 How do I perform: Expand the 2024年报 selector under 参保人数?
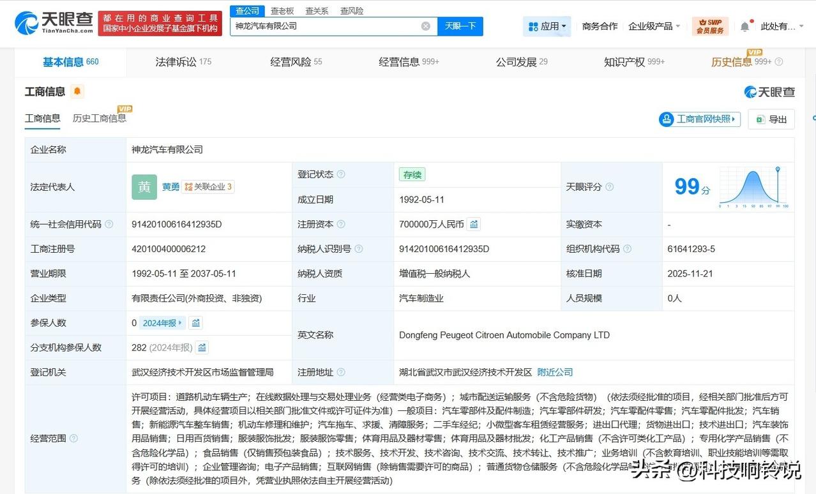click(x=161, y=323)
